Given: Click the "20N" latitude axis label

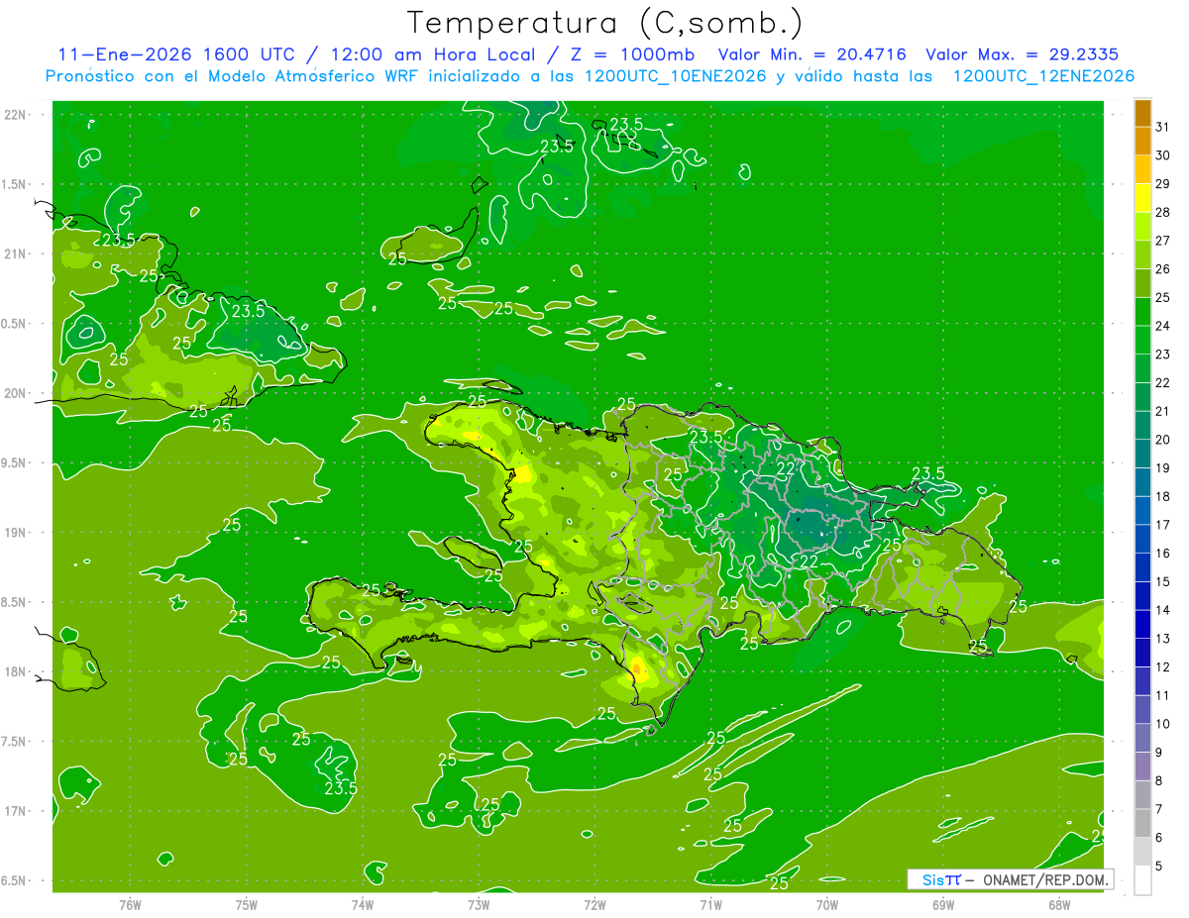Looking at the screenshot, I should click(17, 393).
